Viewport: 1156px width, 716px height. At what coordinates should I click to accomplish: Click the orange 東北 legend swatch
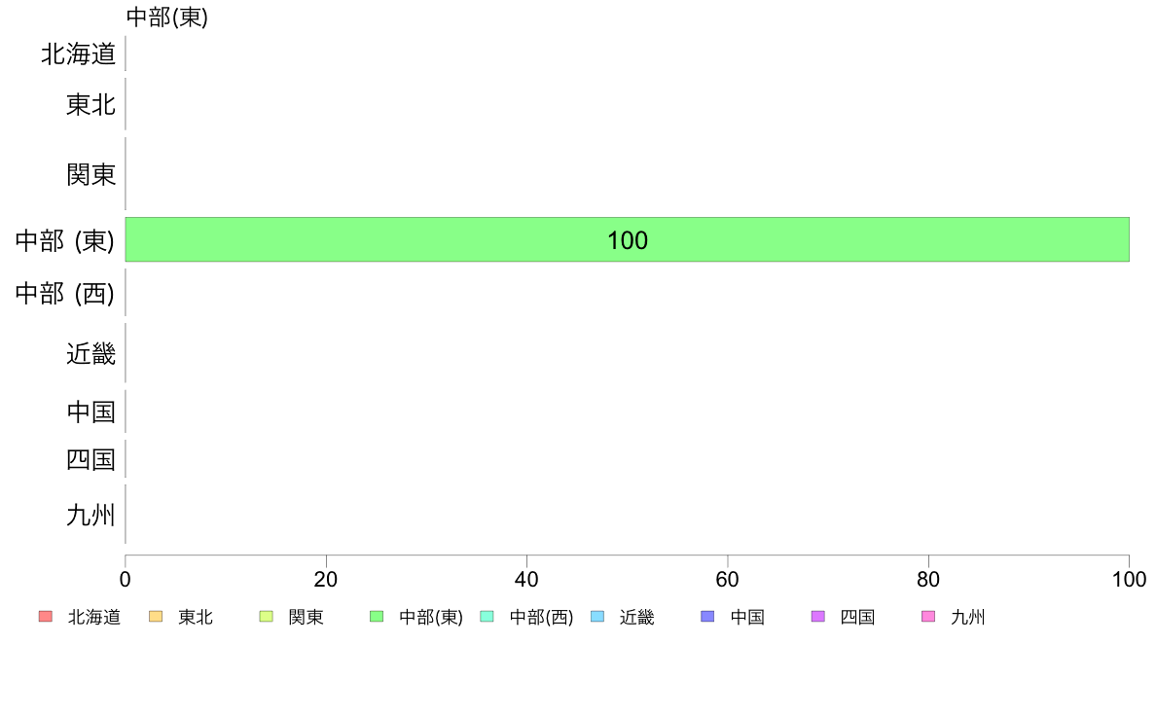click(x=156, y=617)
